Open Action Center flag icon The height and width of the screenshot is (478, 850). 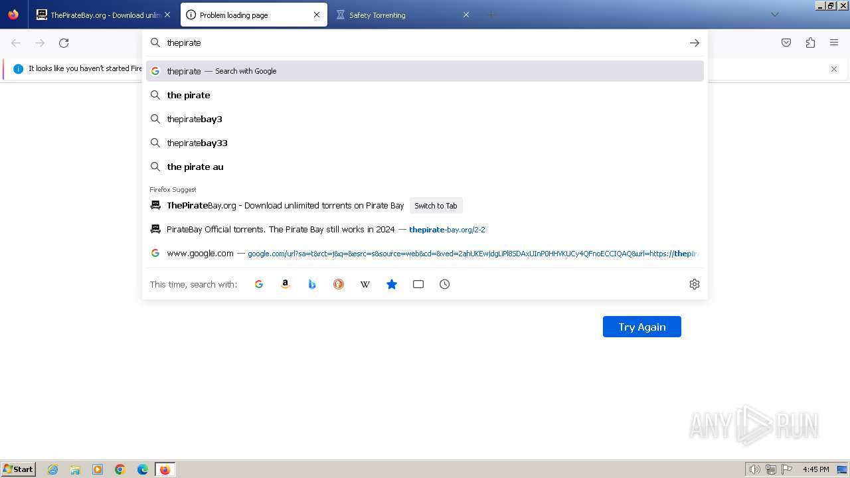pos(787,469)
